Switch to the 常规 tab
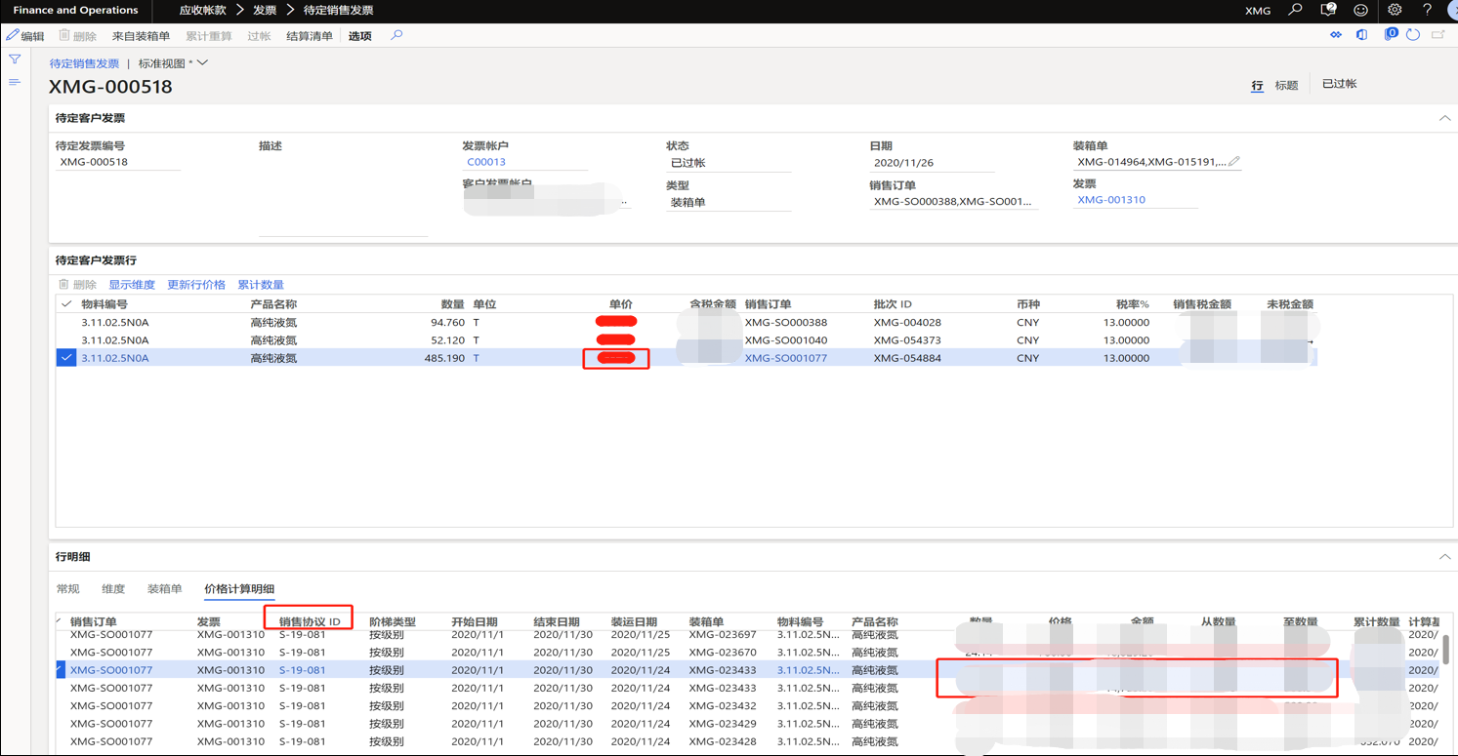 68,589
